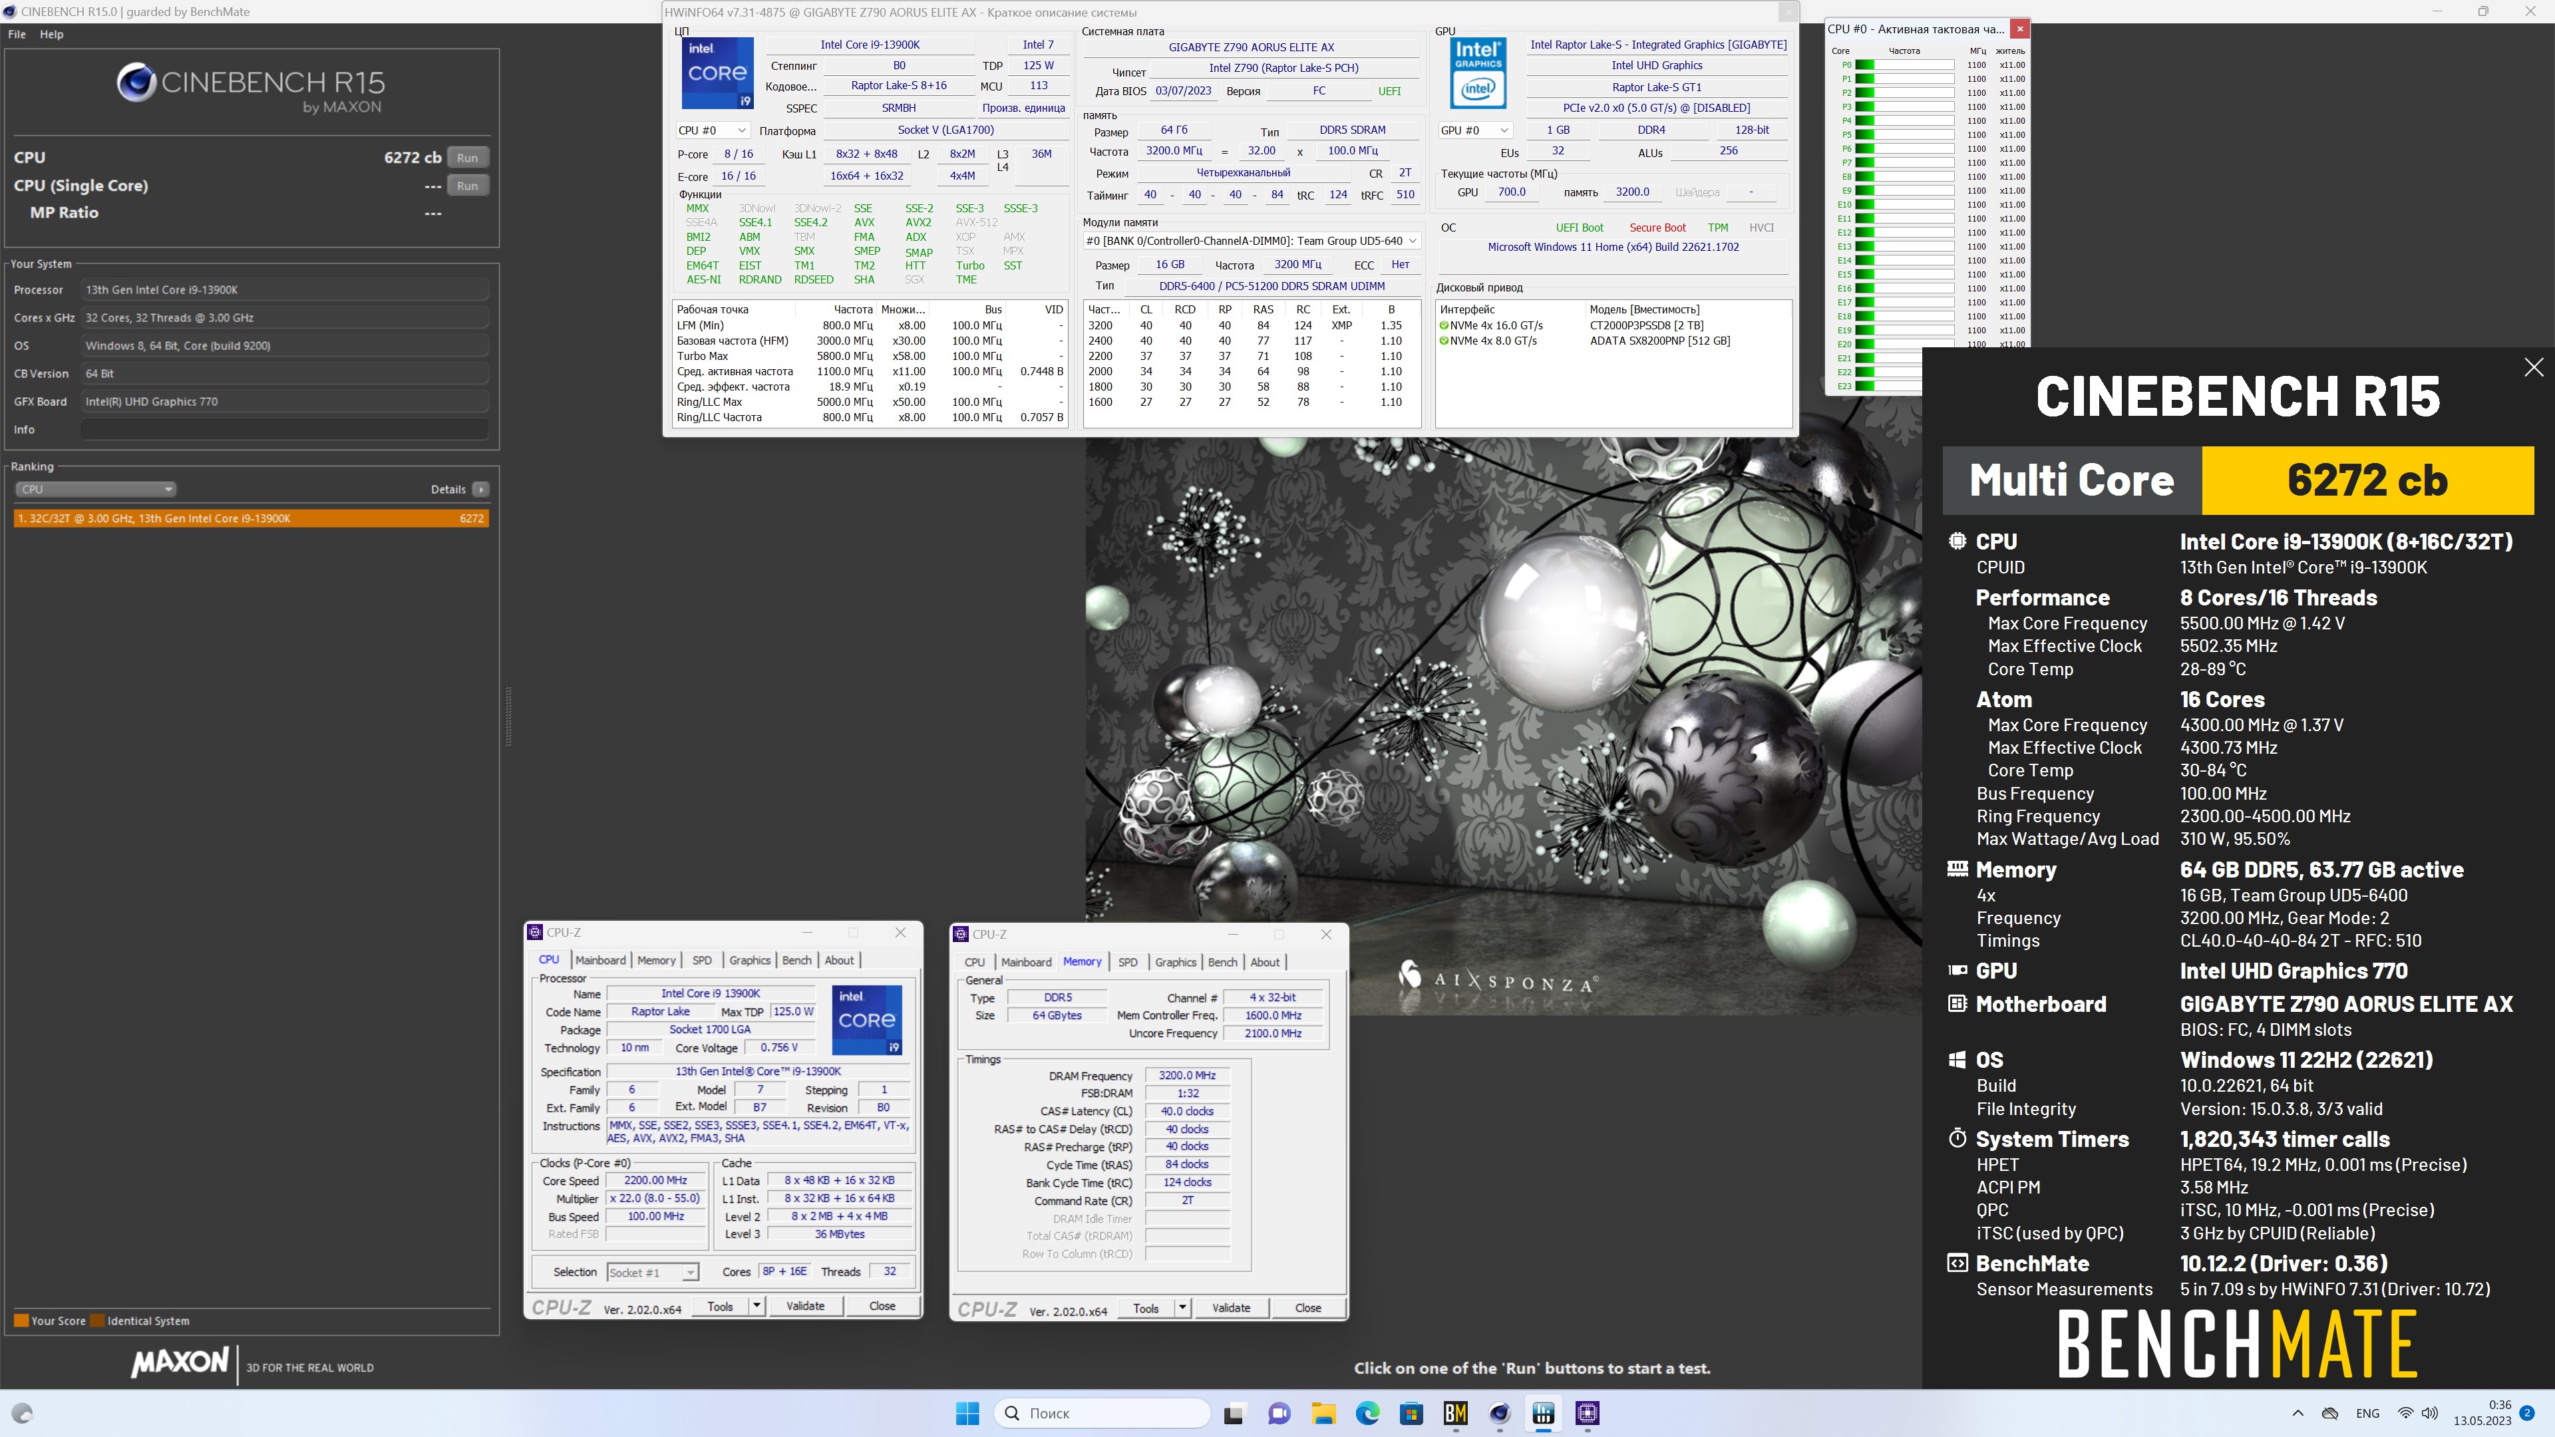Open the CPU #0 selector dropdown in HWiNFO

click(x=712, y=130)
